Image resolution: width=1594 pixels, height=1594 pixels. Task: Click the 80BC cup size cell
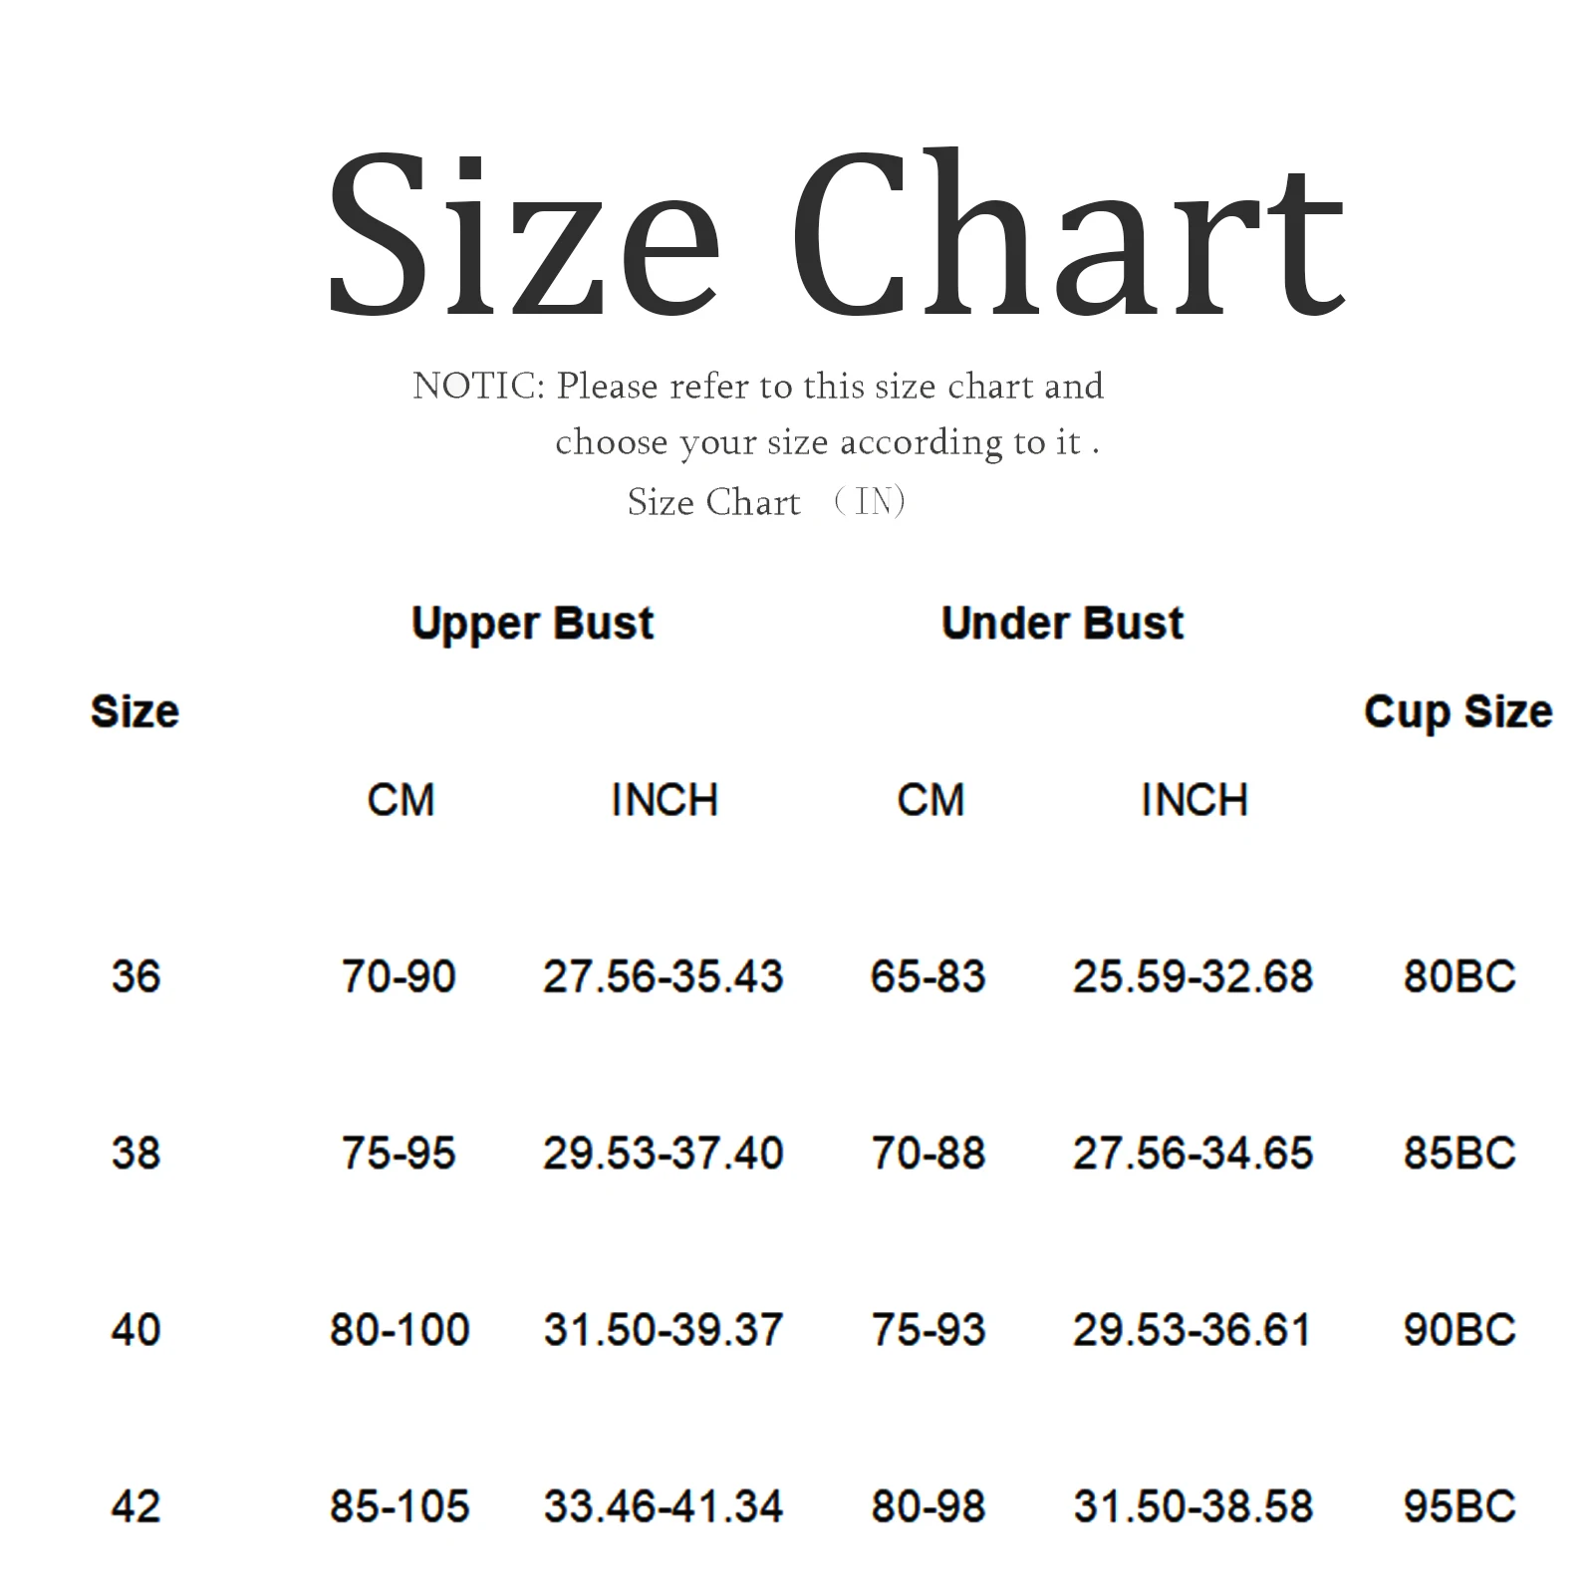coord(1459,976)
